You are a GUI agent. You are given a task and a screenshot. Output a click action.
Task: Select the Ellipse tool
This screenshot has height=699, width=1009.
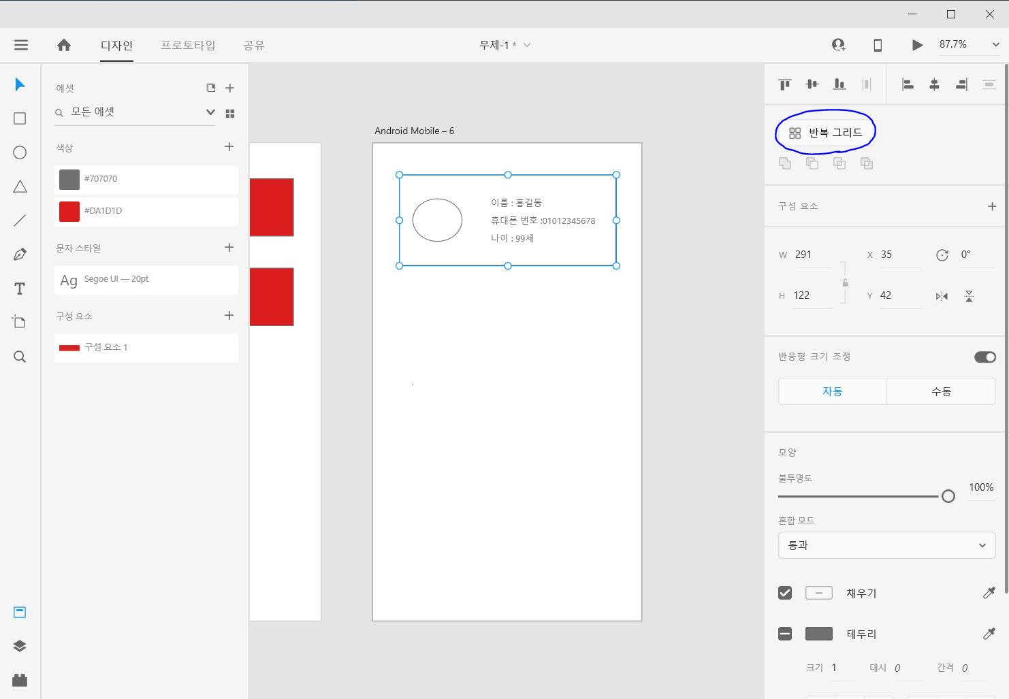20,152
